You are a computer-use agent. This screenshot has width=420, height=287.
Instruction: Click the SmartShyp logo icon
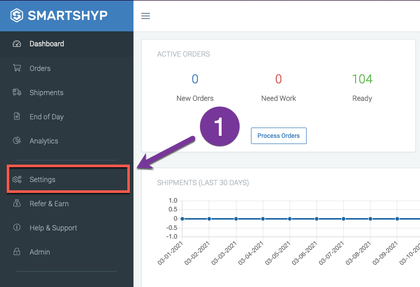pyautogui.click(x=16, y=15)
